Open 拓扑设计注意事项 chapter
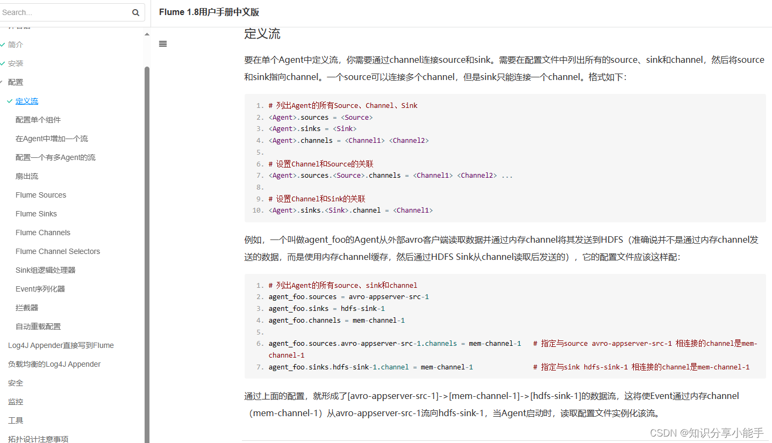Screen dimensions: 772x443 38,439
